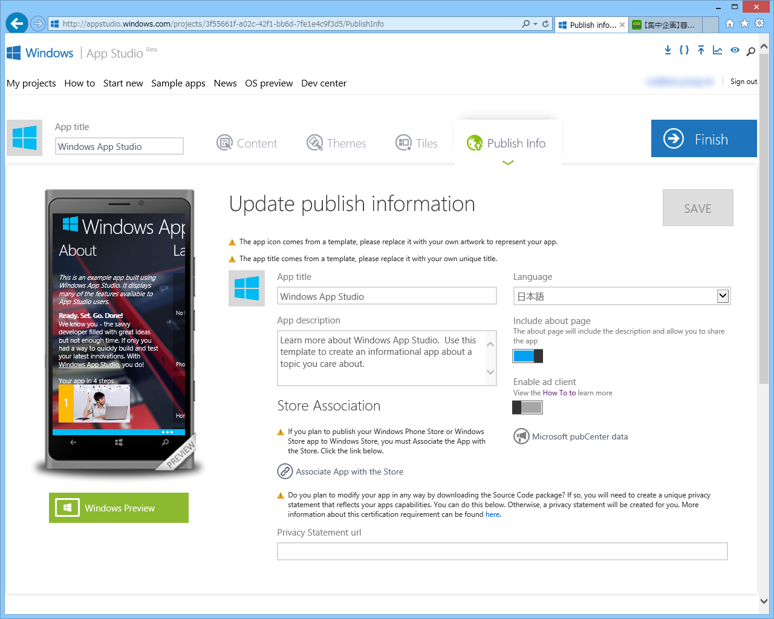Screen dimensions: 774x619
Task: Open the My projects menu
Action: tap(31, 83)
